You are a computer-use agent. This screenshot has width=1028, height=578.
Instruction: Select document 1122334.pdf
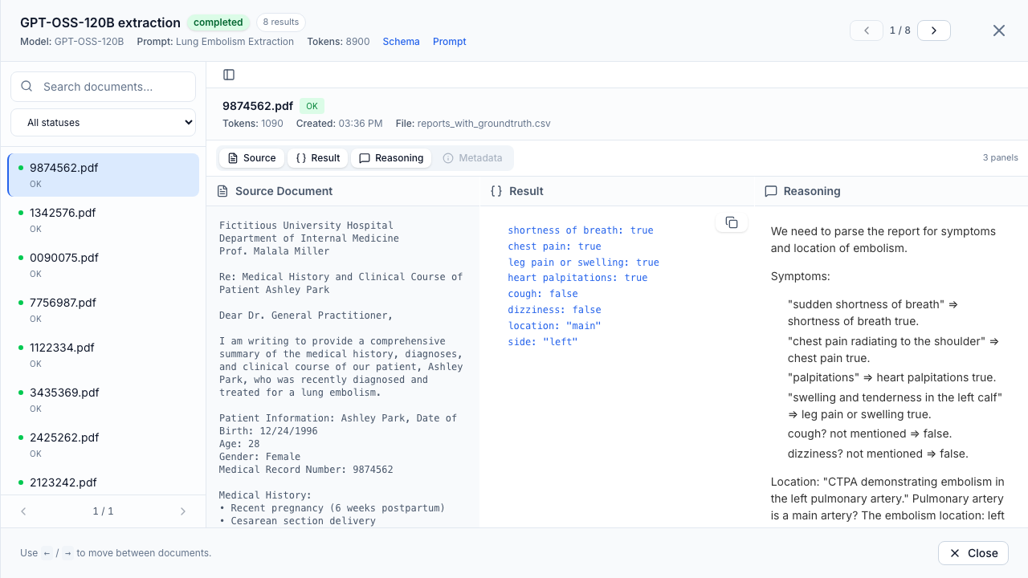point(103,355)
